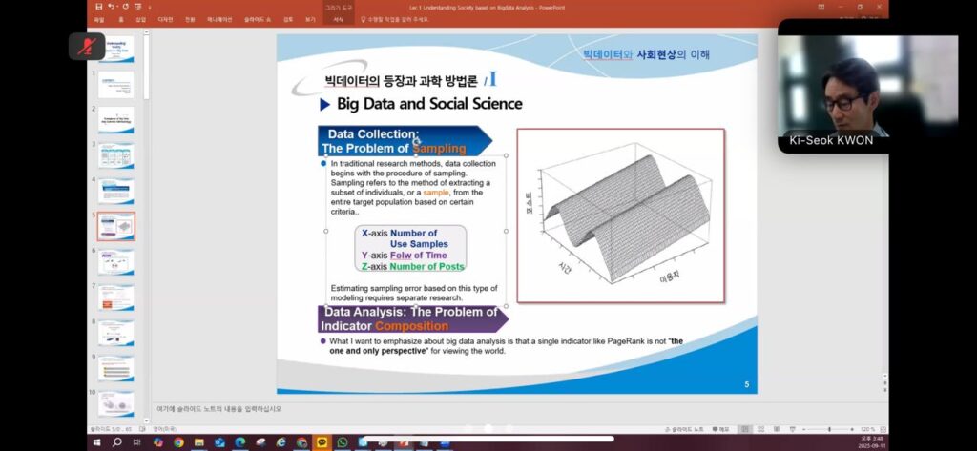The height and width of the screenshot is (451, 977).
Task: Click the muted microphone icon overlay
Action: point(87,47)
